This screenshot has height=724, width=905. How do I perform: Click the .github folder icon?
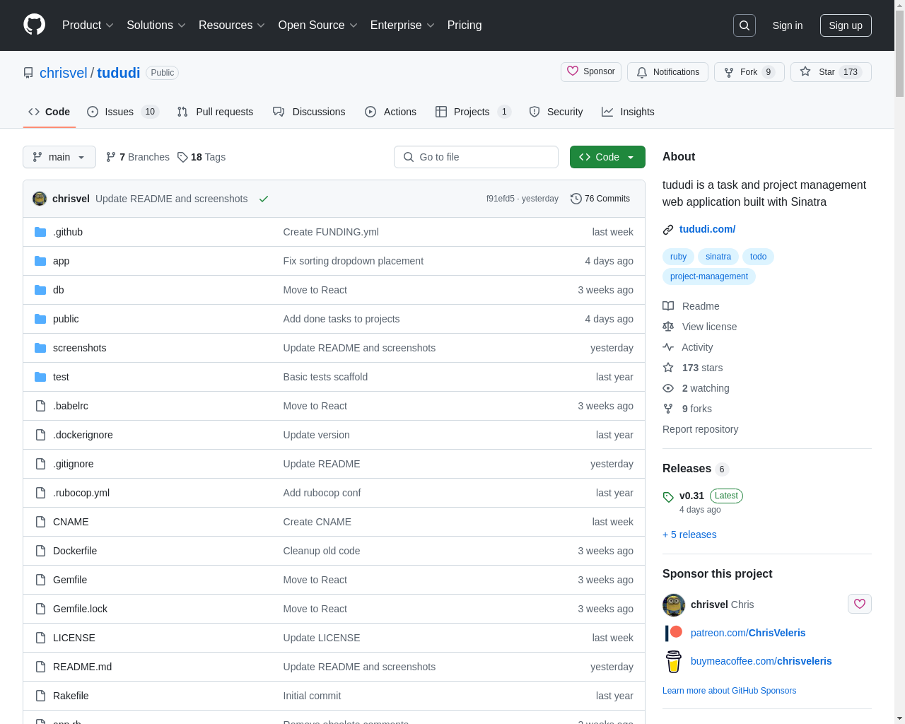[x=40, y=232]
